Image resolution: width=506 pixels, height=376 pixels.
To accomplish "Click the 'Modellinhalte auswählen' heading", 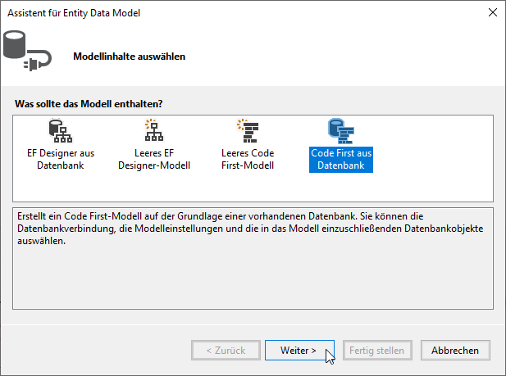I will (x=129, y=57).
